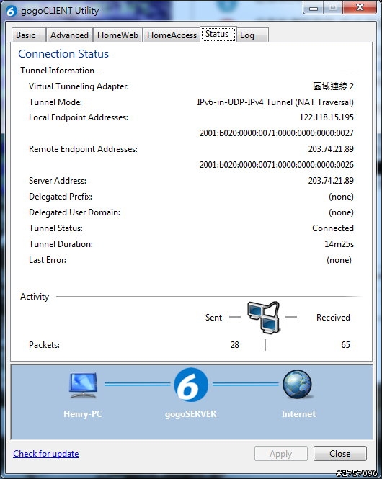The width and height of the screenshot is (382, 479).
Task: Click the Apply button
Action: pos(281,454)
